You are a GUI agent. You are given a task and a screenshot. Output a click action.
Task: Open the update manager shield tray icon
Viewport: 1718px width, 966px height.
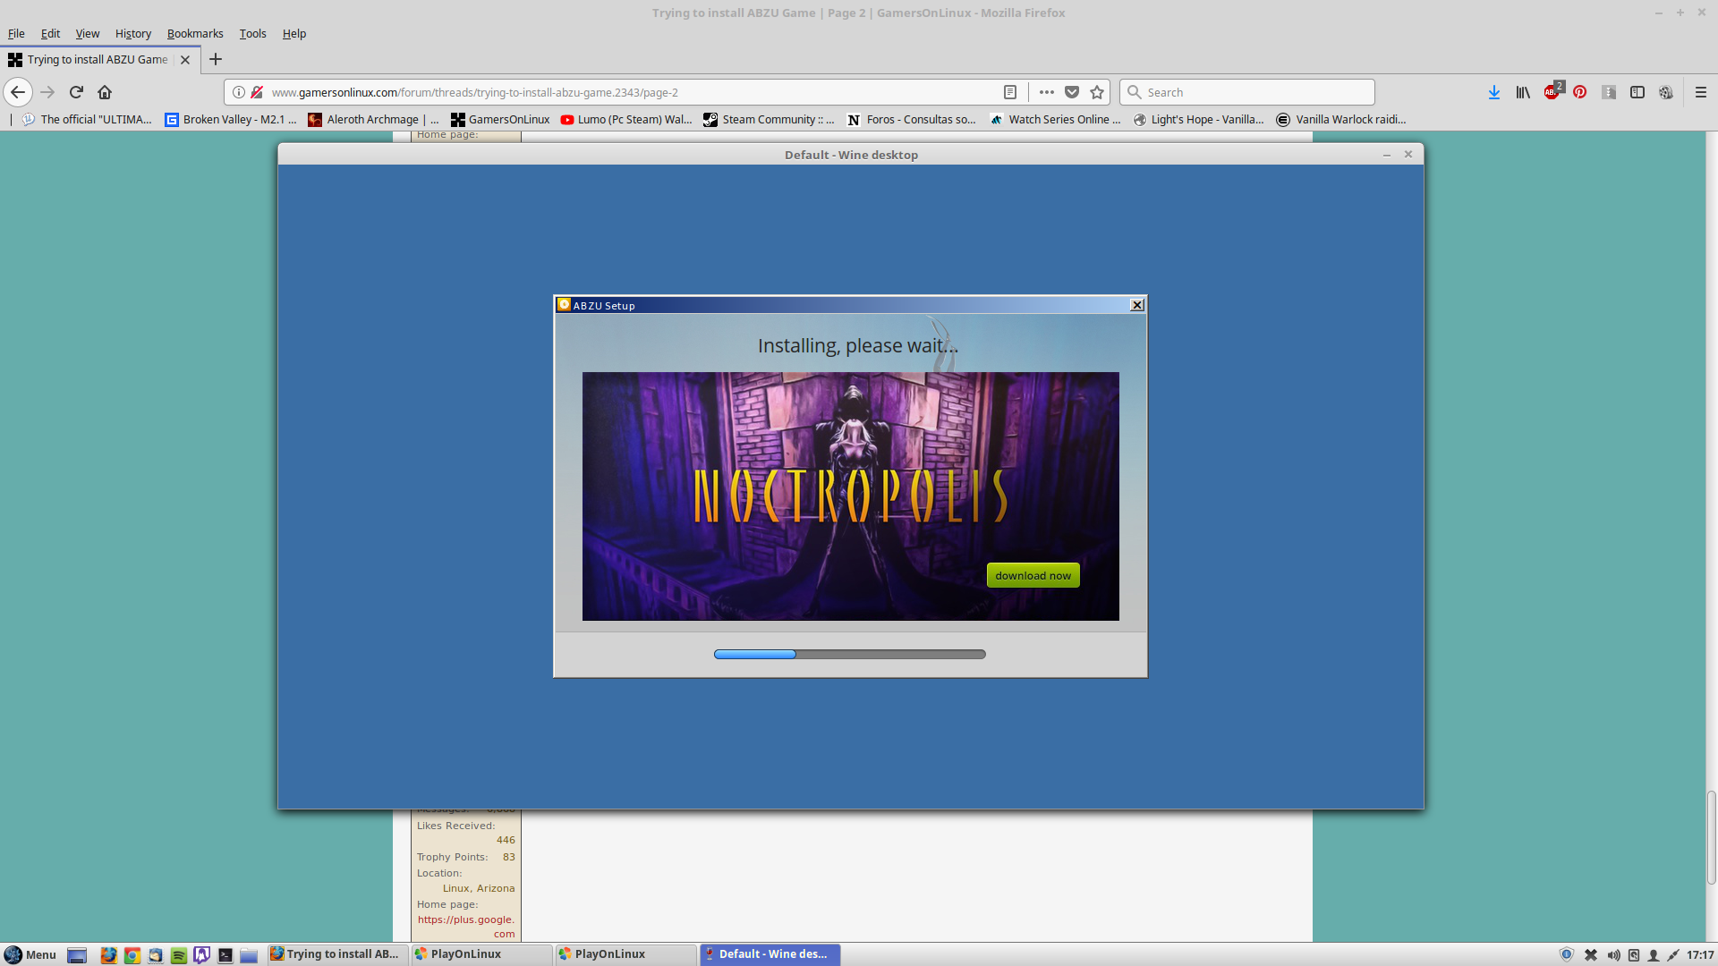(x=1567, y=954)
